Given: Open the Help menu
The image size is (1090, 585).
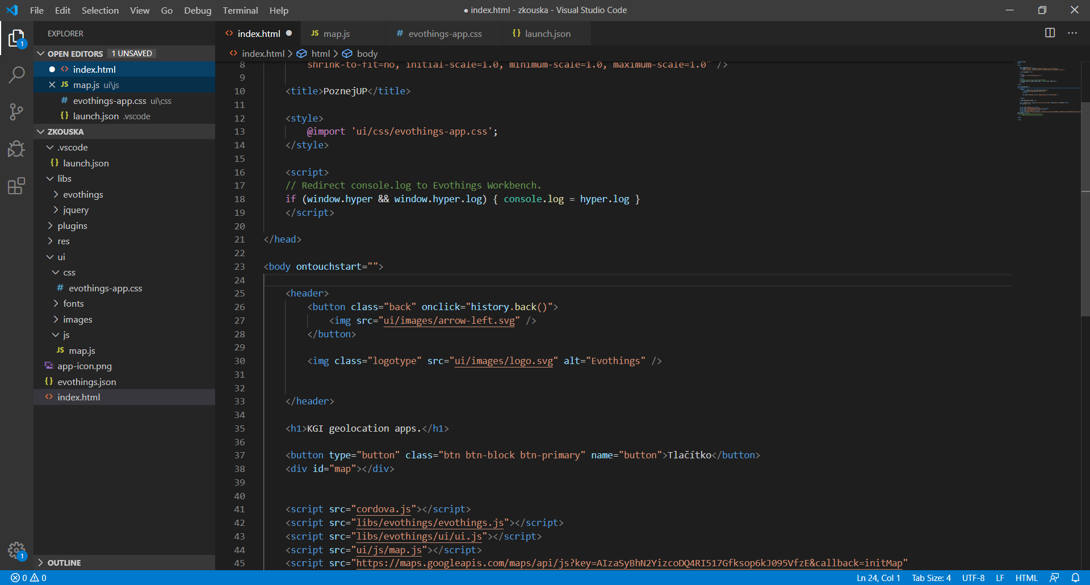Looking at the screenshot, I should pyautogui.click(x=279, y=10).
